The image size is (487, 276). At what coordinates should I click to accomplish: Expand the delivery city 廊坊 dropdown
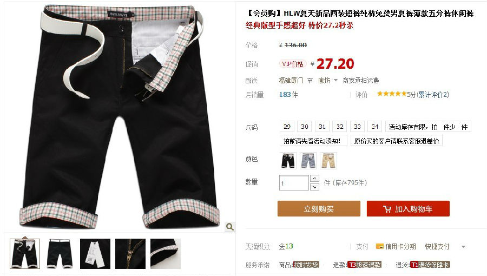(335, 81)
